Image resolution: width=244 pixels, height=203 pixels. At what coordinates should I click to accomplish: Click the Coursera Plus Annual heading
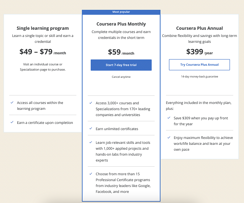[199, 28]
